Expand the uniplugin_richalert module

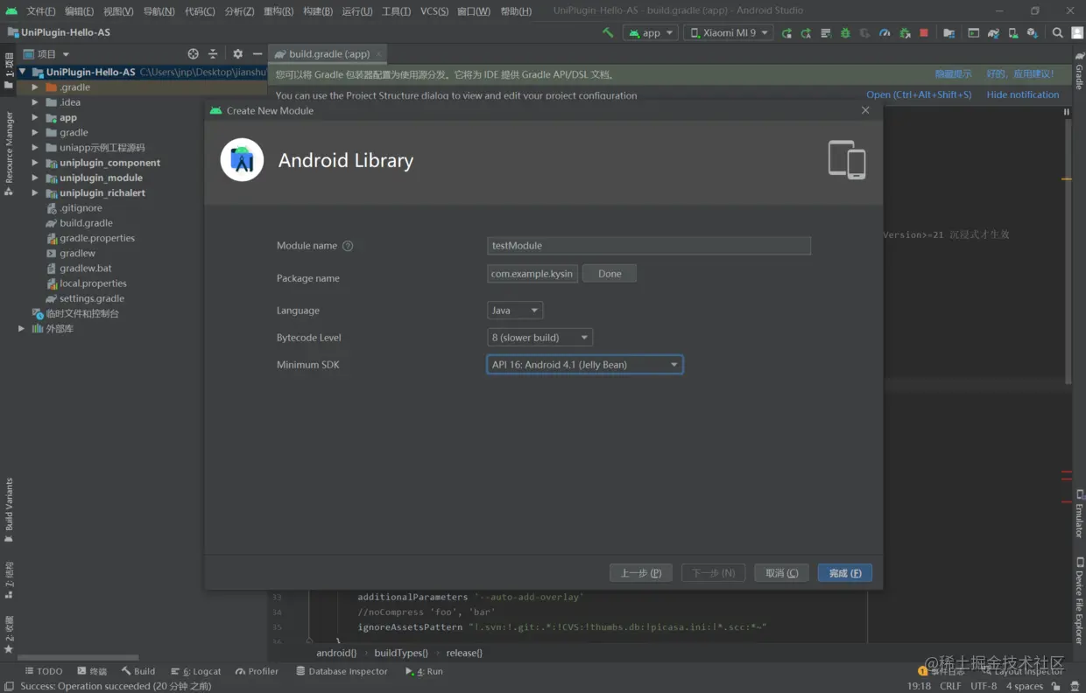point(35,192)
